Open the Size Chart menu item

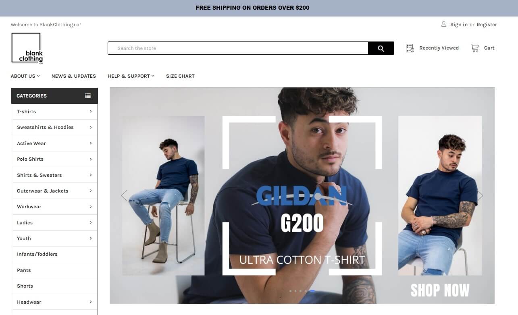coord(180,76)
